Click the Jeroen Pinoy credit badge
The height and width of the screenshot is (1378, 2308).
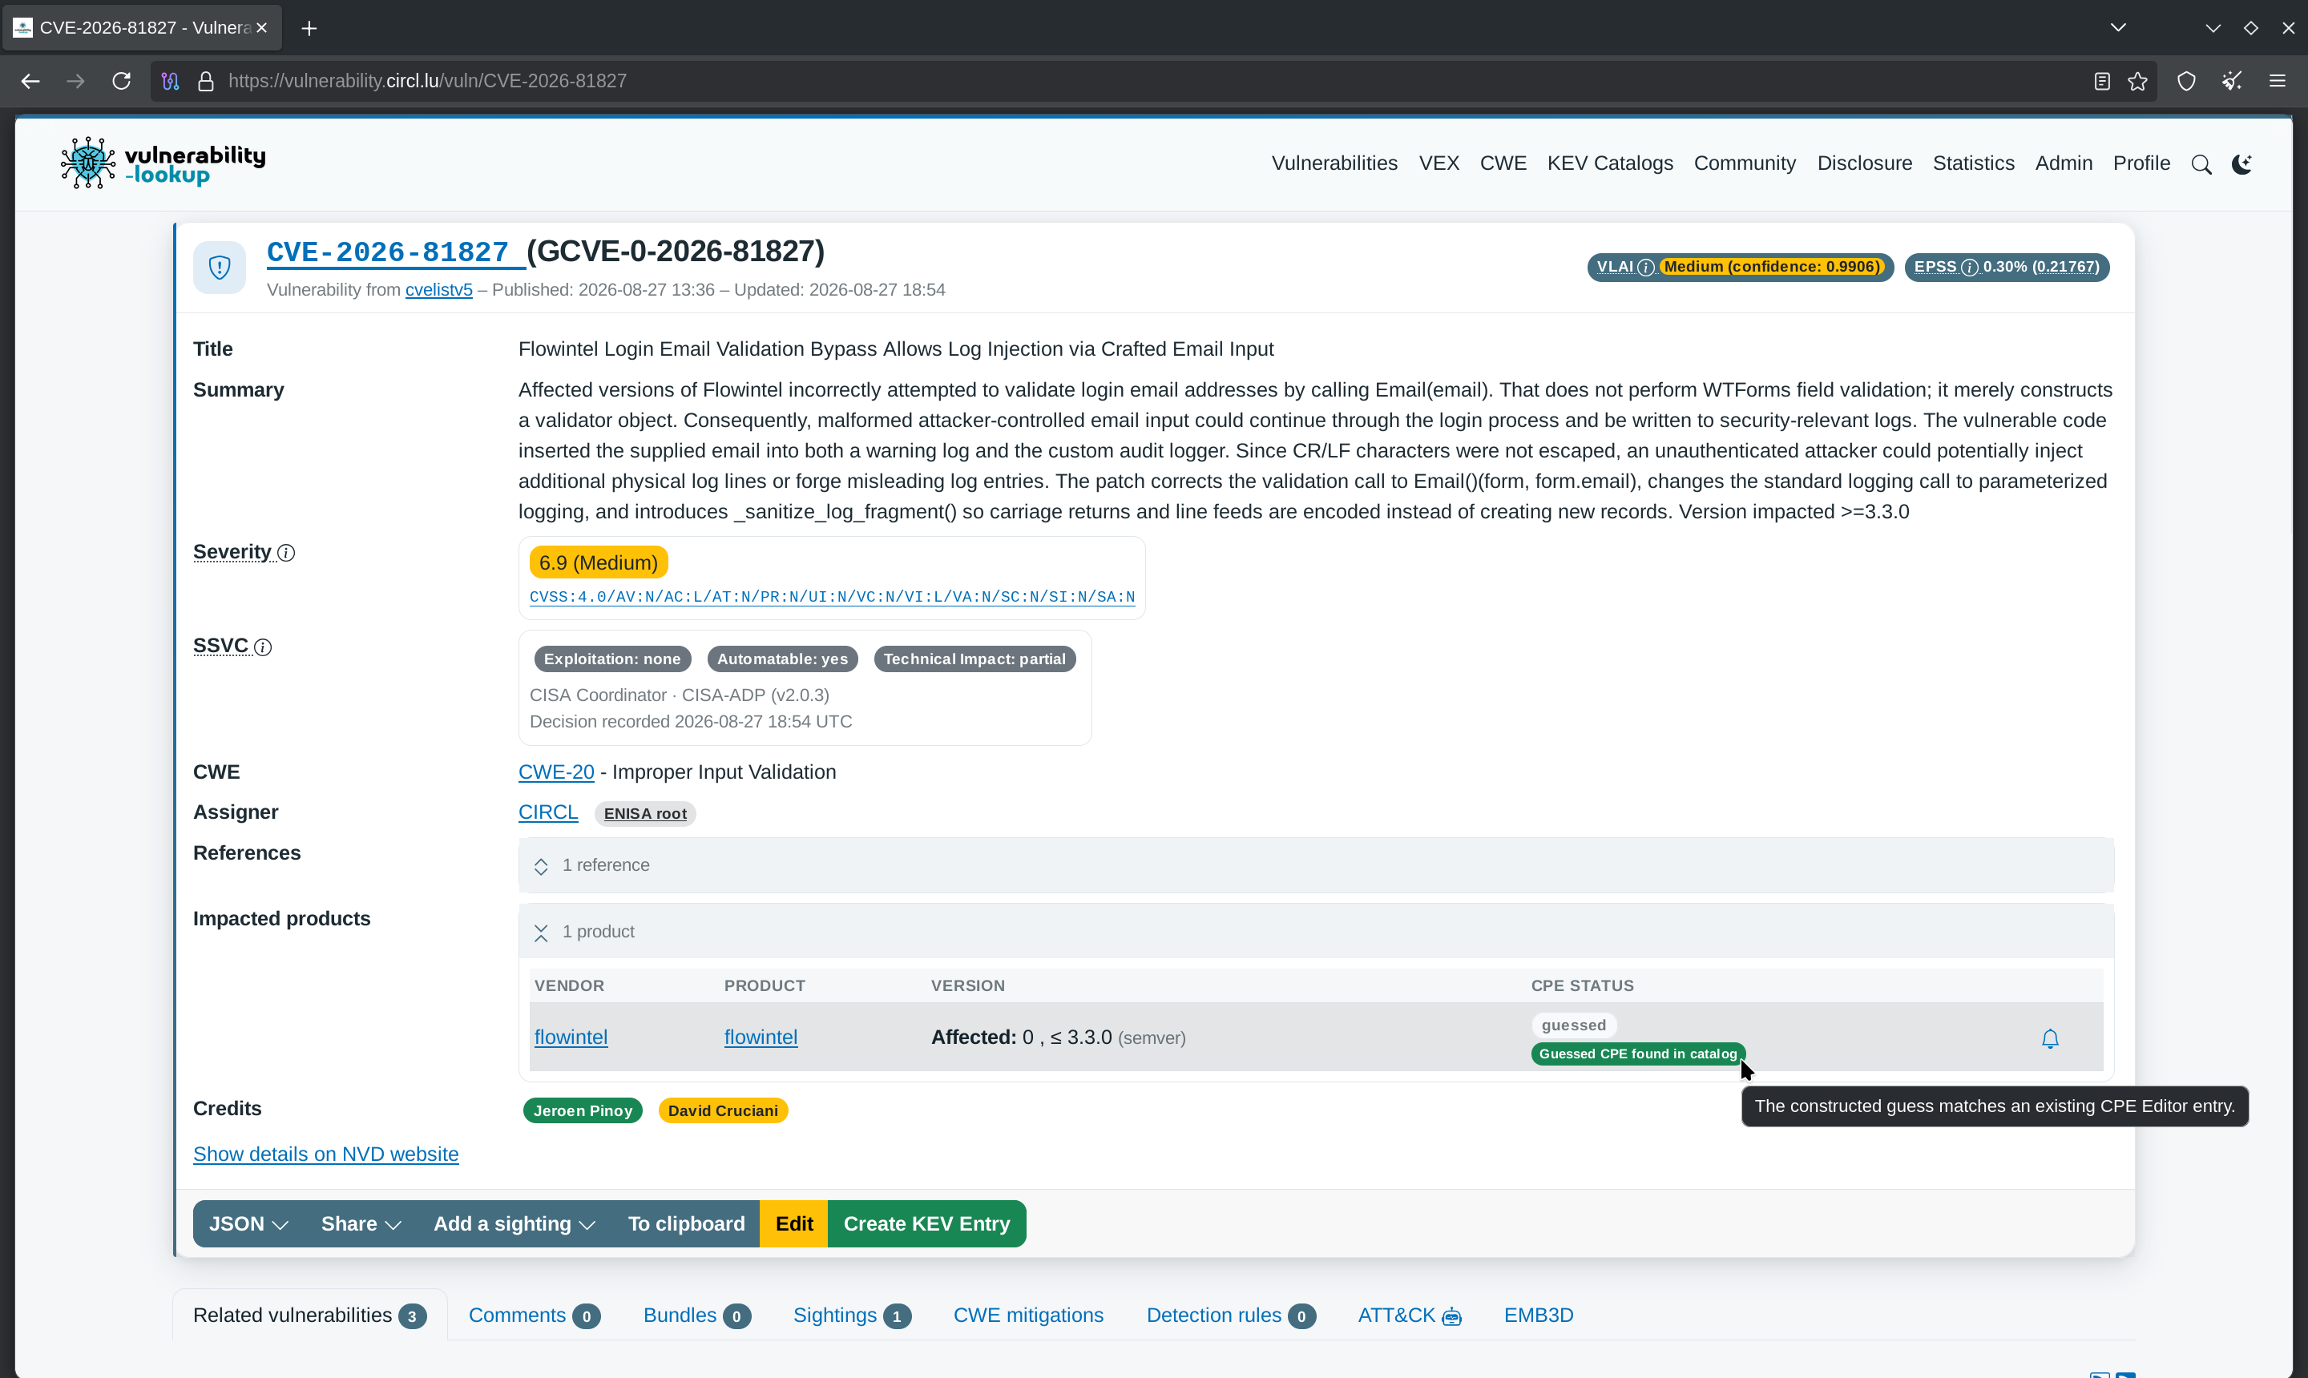click(x=583, y=1111)
